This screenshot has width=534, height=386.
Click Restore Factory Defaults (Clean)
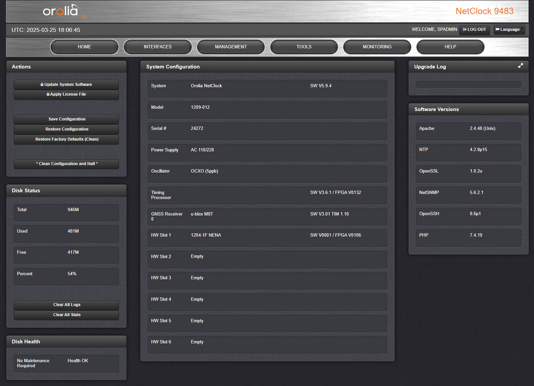pyautogui.click(x=66, y=139)
